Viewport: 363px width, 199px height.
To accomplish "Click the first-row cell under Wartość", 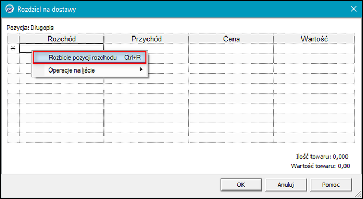I will click(x=314, y=48).
